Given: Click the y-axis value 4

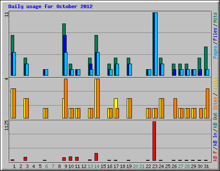Looking at the screenshot, I should click(x=6, y=79).
